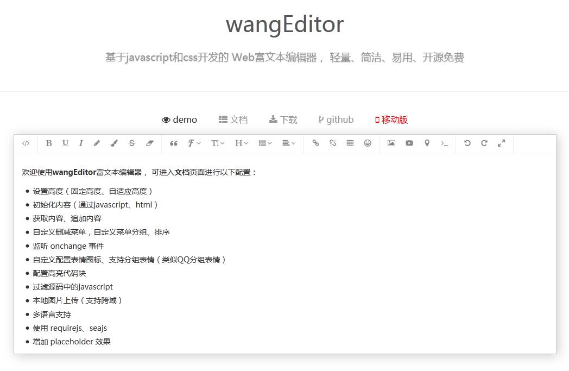Viewport: 569px width, 371px height.
Task: Select the demo tab
Action: pos(179,120)
